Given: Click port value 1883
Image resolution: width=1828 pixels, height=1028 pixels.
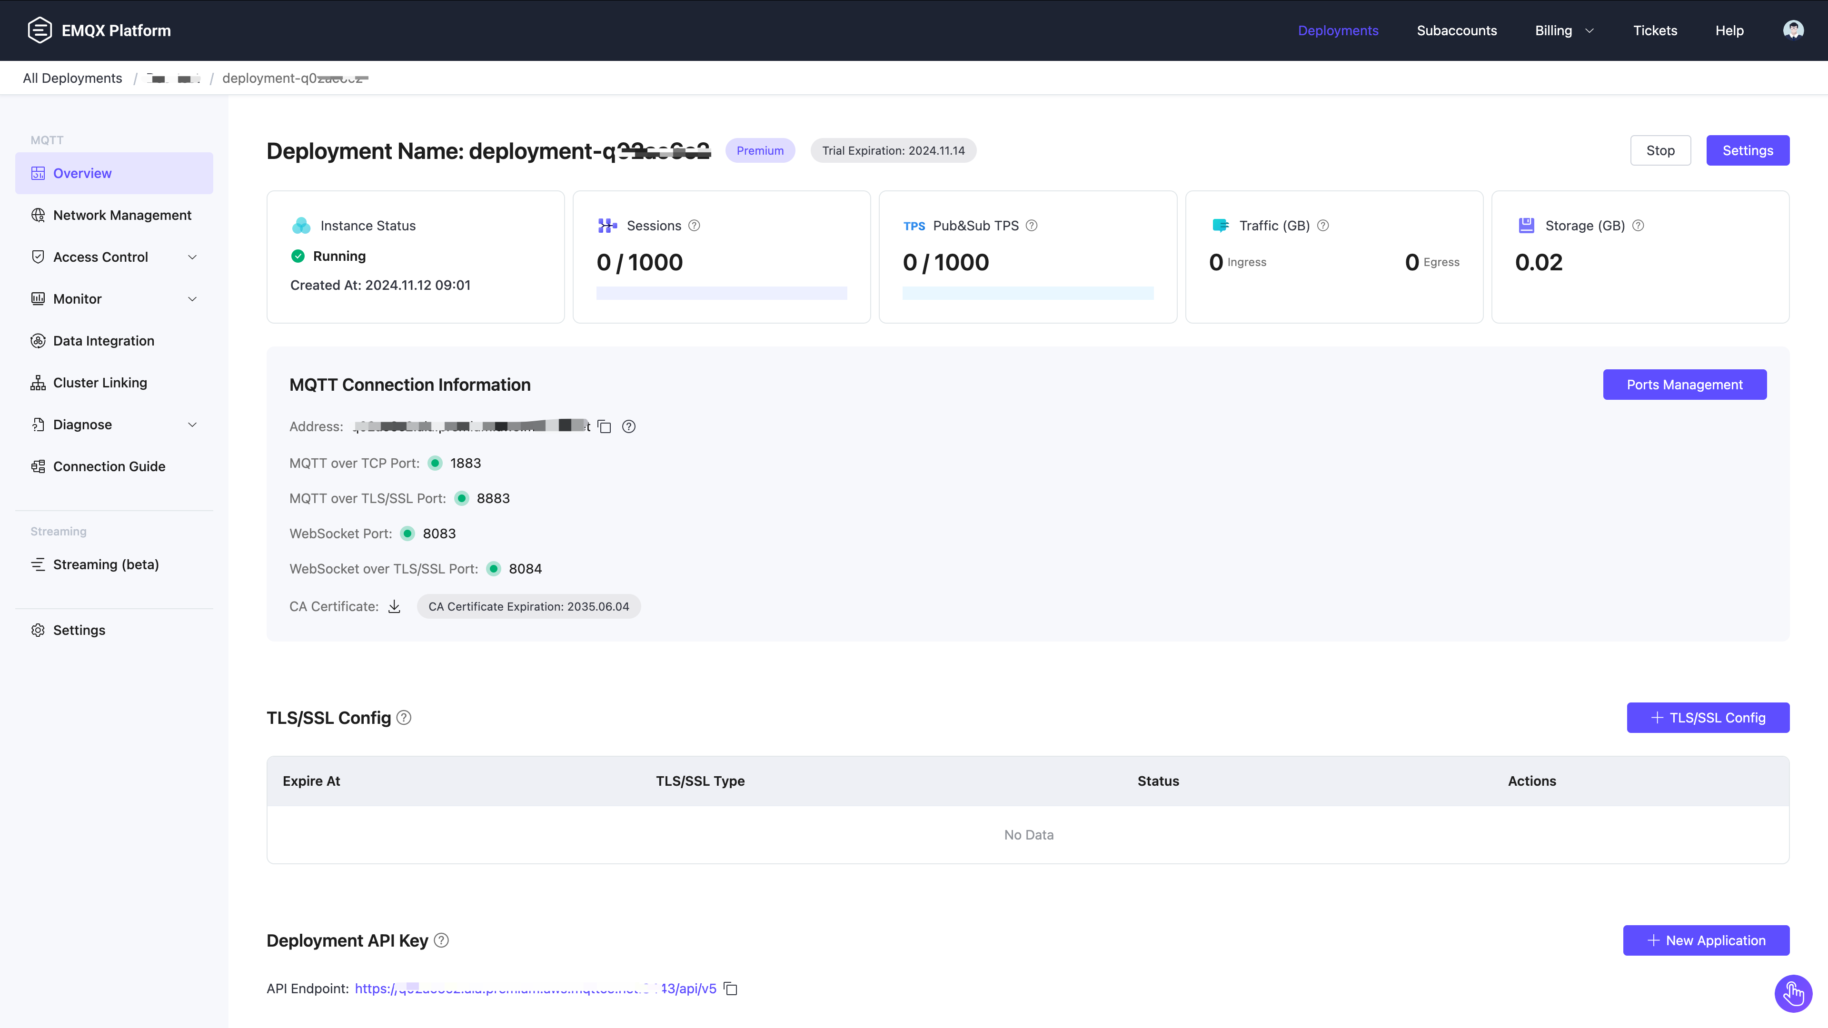Looking at the screenshot, I should pos(466,463).
